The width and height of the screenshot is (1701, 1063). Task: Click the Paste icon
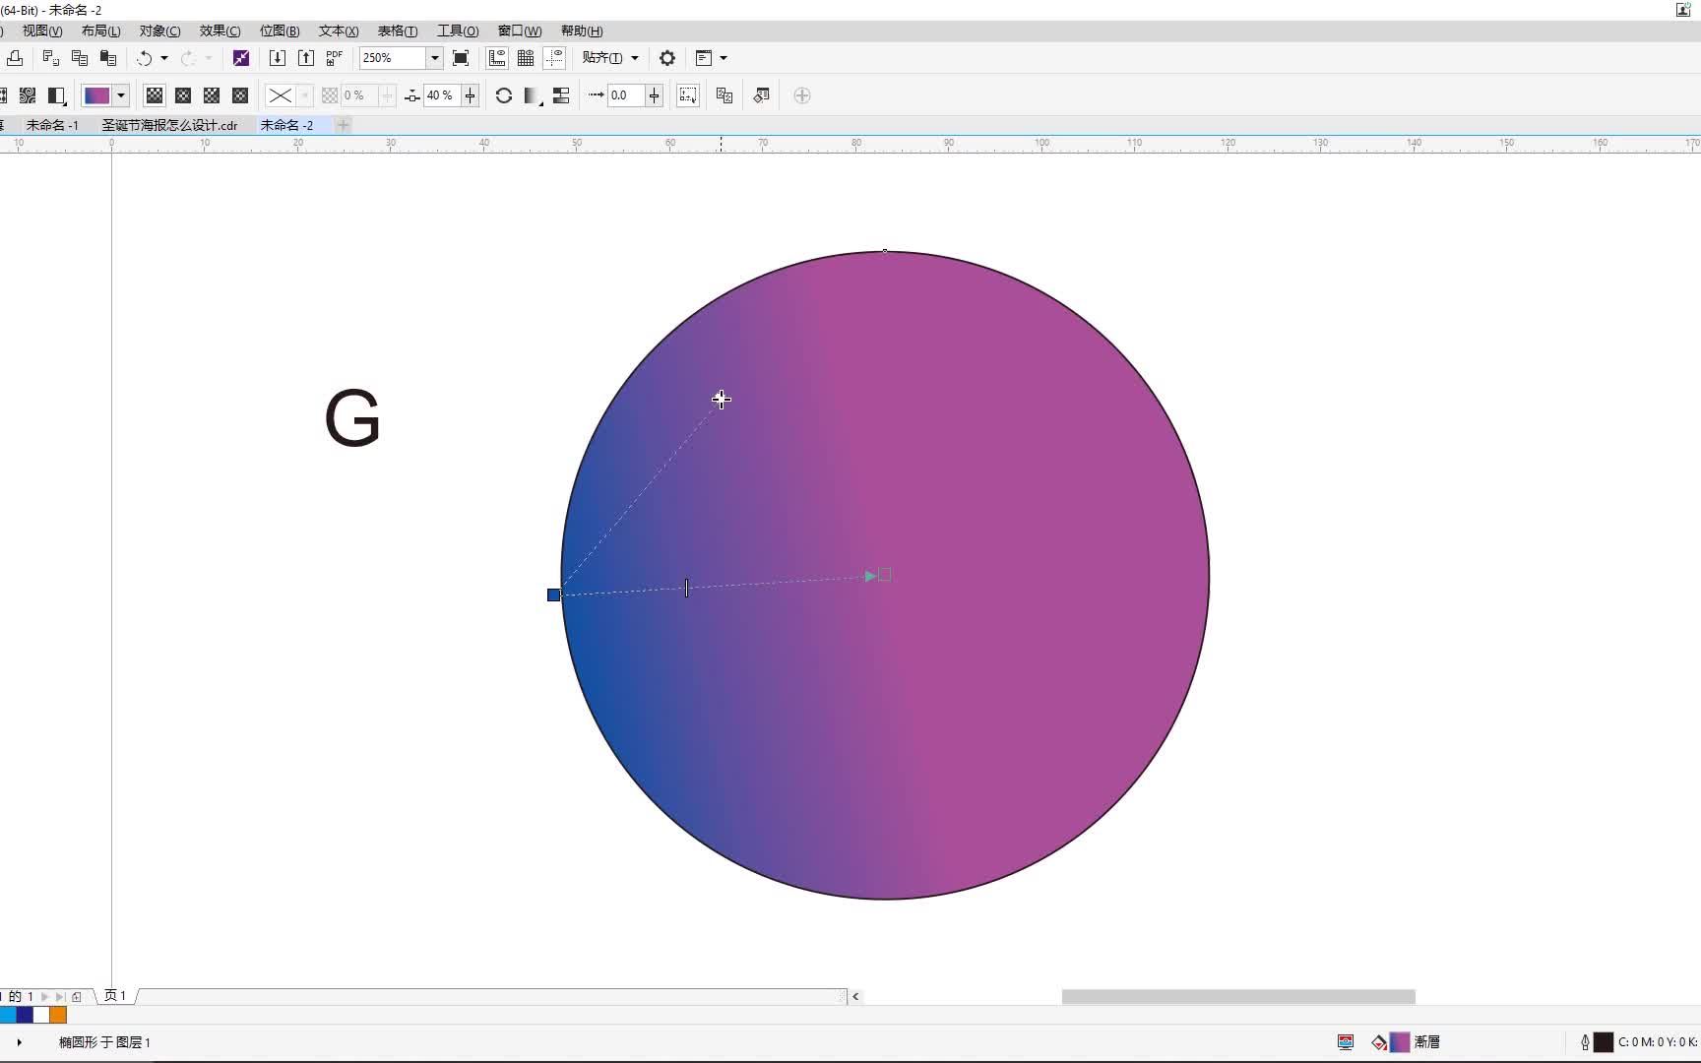point(108,58)
